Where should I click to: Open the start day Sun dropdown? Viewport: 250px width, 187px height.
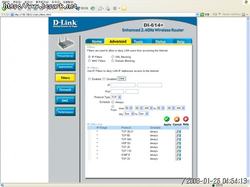[129, 114]
